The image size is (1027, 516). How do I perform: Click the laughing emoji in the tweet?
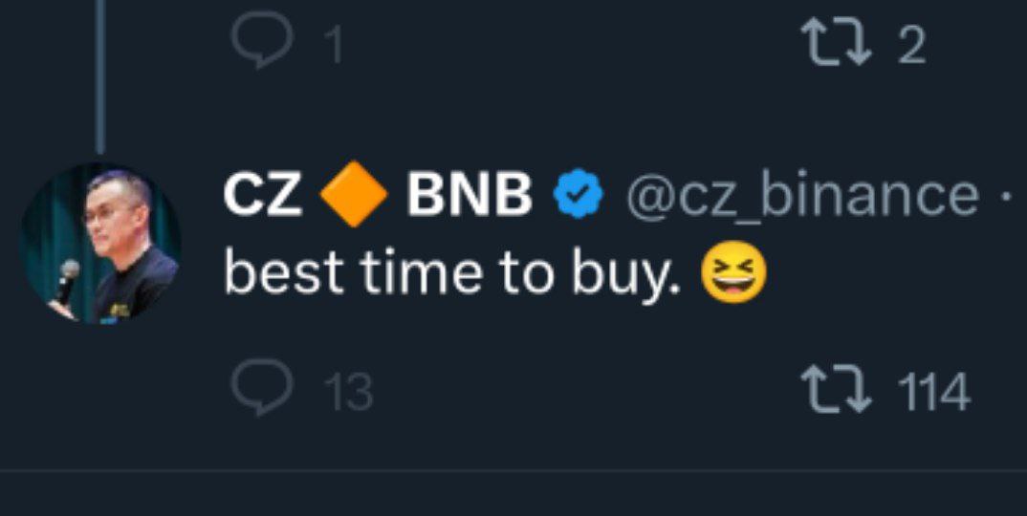point(733,274)
